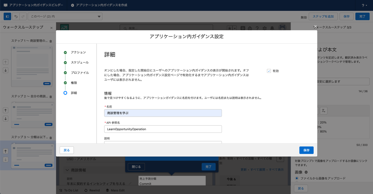Viewport: 373px width, 194px height.
Task: Click the clear formatting icon in editor
Action: pos(324,110)
